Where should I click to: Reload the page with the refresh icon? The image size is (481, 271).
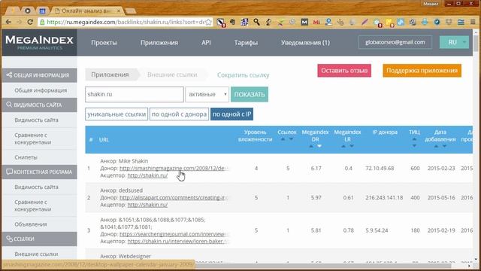point(30,22)
